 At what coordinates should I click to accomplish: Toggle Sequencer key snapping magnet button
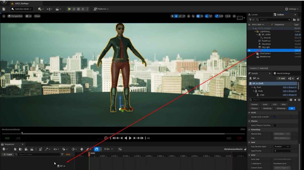click(x=97, y=149)
